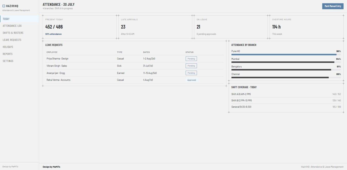
Task: Click Pending status for Priya Sharma
Action: [191, 59]
